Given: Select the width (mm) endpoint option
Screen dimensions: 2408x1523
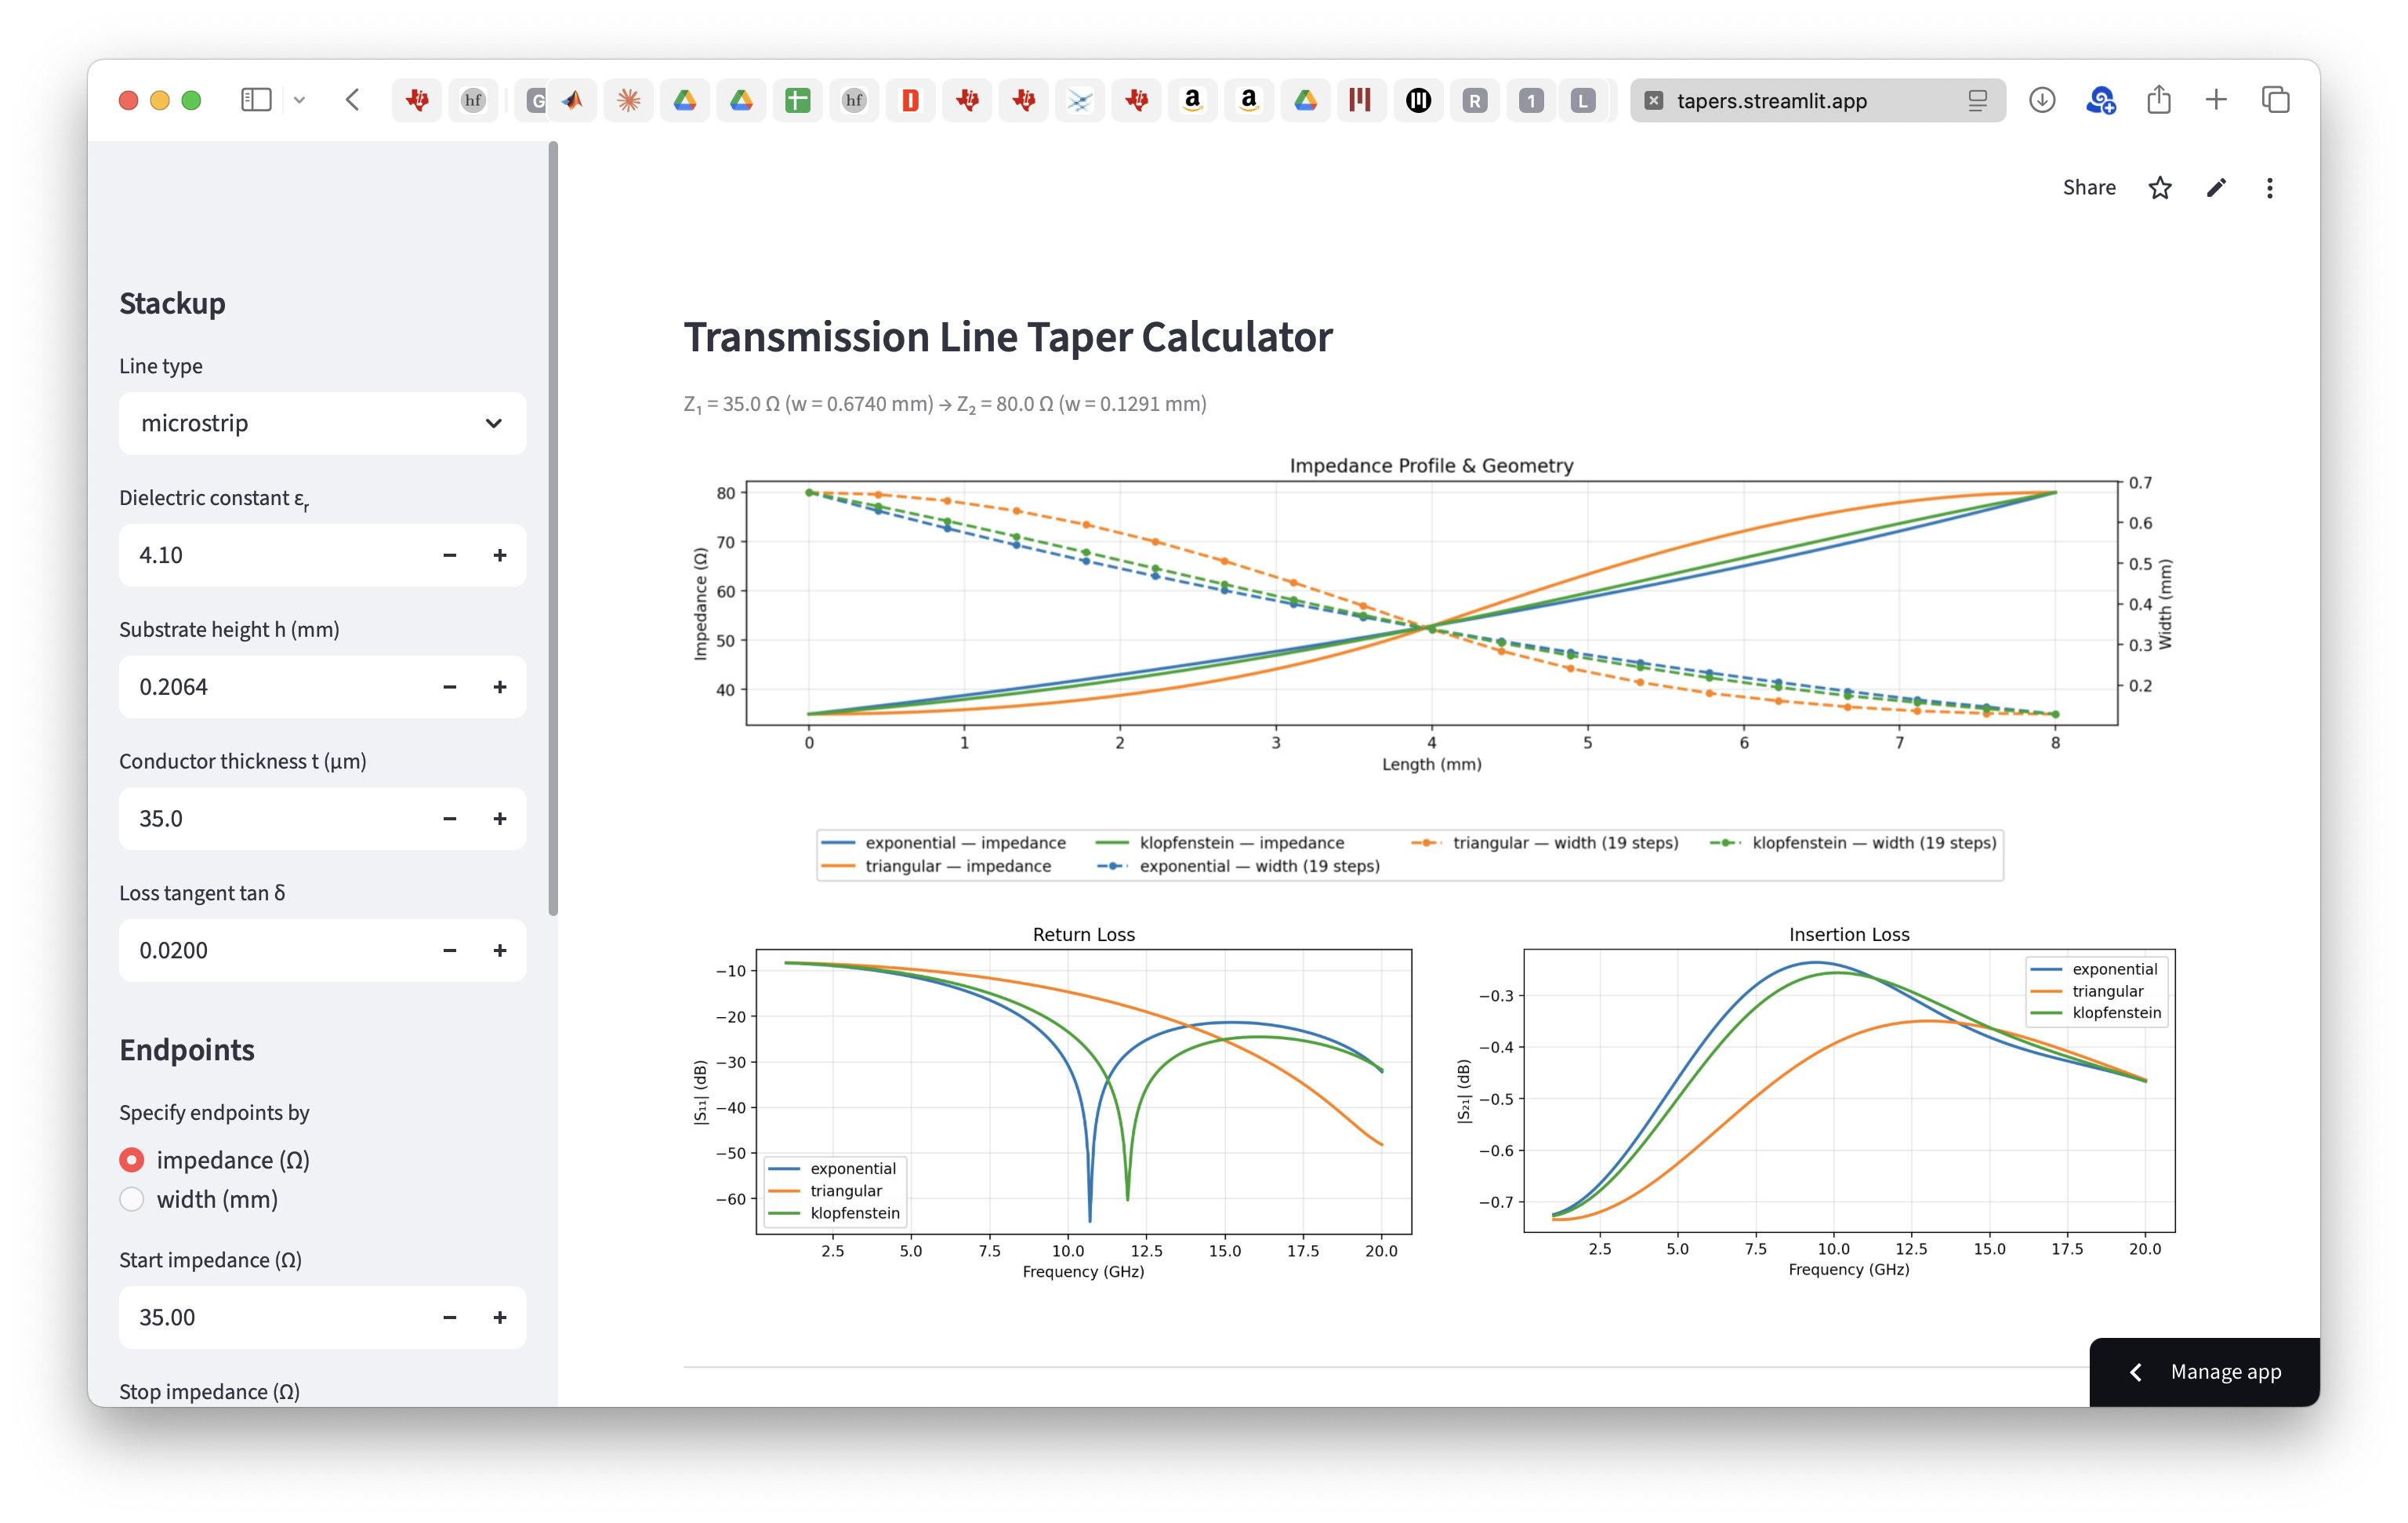Looking at the screenshot, I should pos(131,1199).
